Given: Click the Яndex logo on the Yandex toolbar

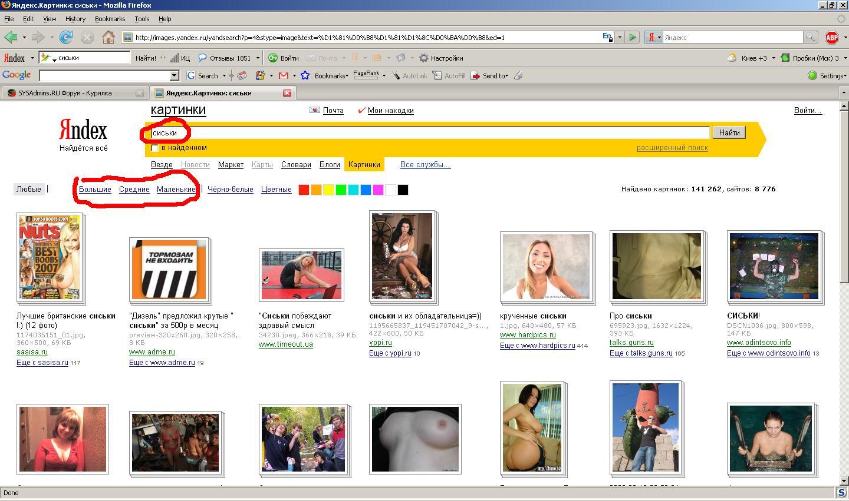Looking at the screenshot, I should pos(14,58).
